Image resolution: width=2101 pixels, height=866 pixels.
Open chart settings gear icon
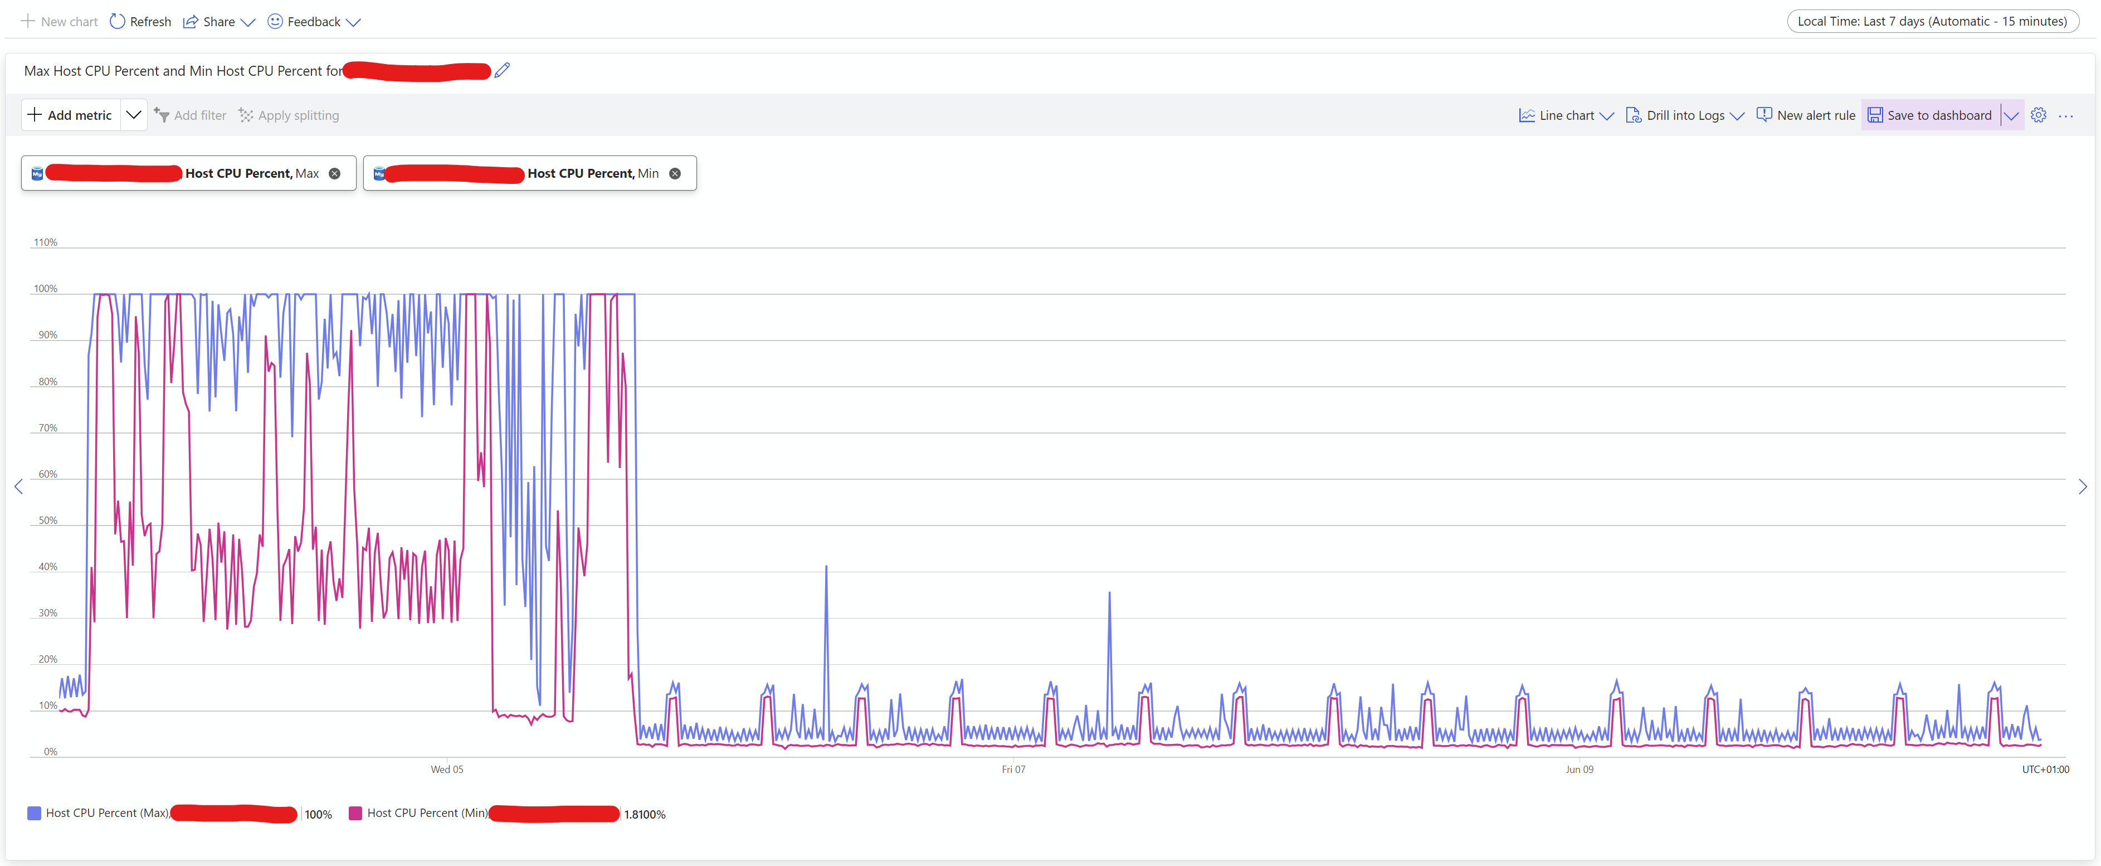pyautogui.click(x=2038, y=115)
